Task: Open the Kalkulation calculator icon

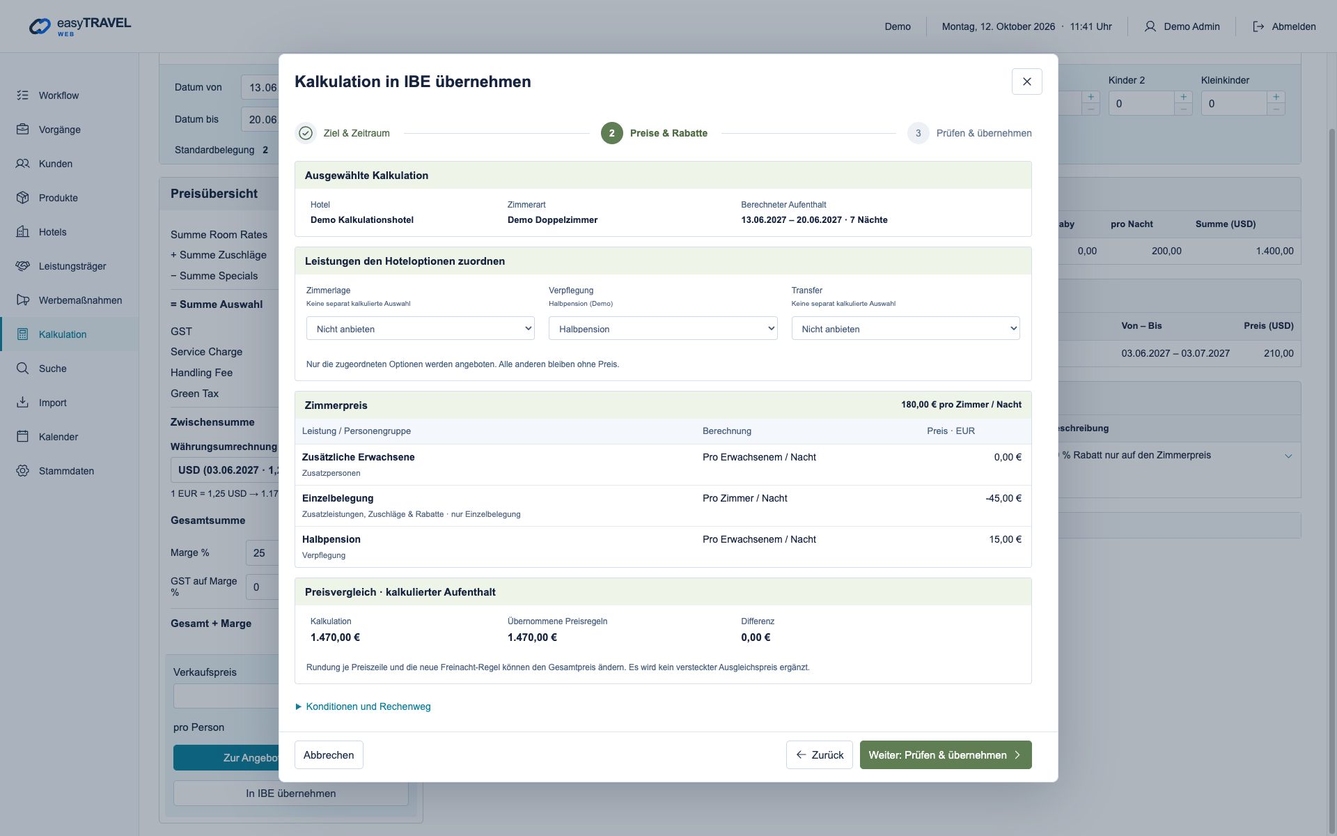Action: tap(23, 334)
